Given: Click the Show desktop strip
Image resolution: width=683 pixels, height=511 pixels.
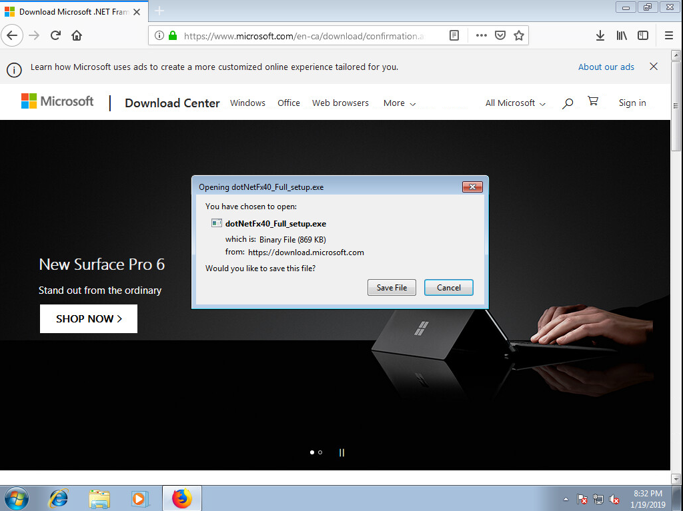Looking at the screenshot, I should [679, 498].
